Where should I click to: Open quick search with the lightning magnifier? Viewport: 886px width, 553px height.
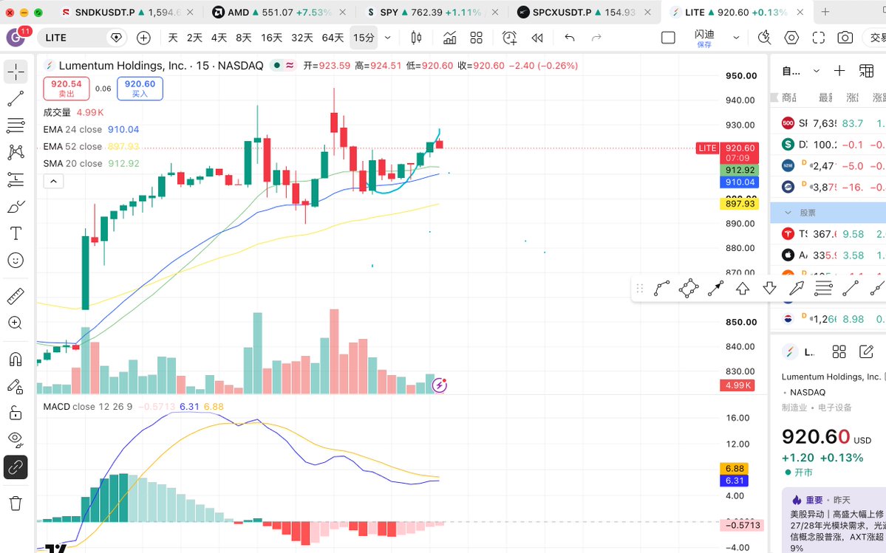[765, 38]
